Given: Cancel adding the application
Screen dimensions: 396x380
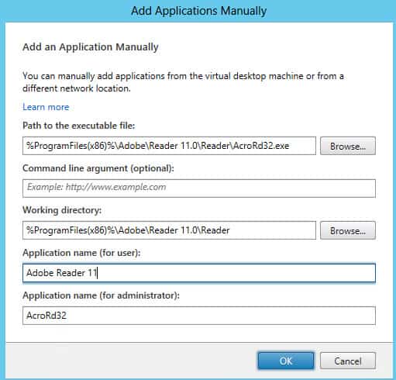Looking at the screenshot, I should (348, 361).
